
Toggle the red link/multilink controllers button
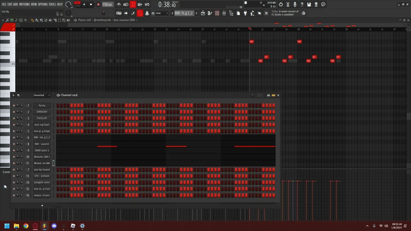point(140,13)
